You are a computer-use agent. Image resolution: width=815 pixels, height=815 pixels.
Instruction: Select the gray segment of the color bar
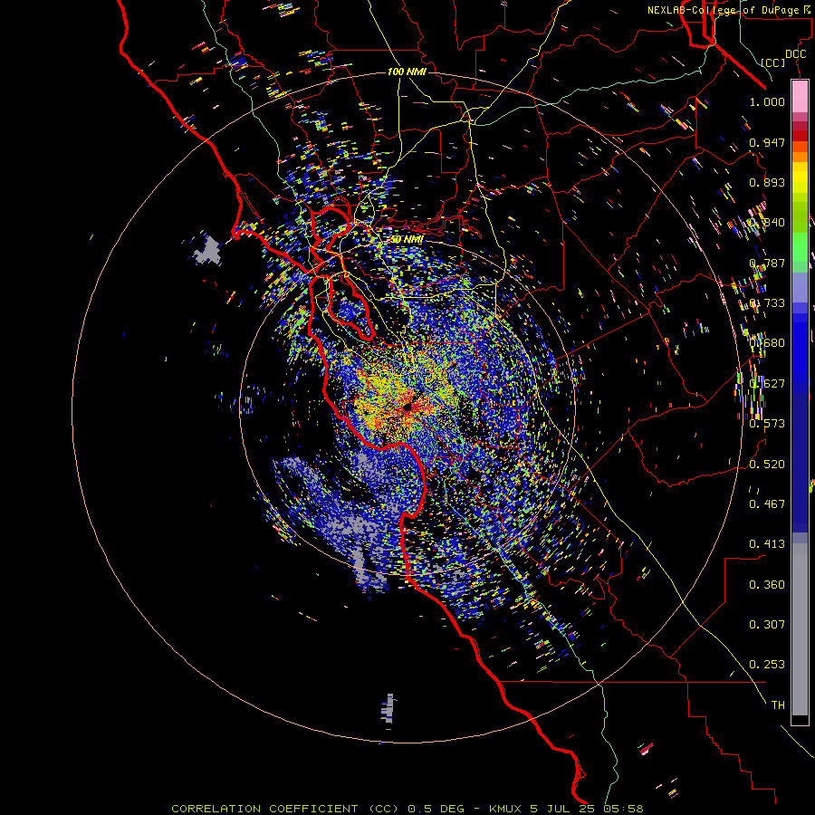coord(800,629)
